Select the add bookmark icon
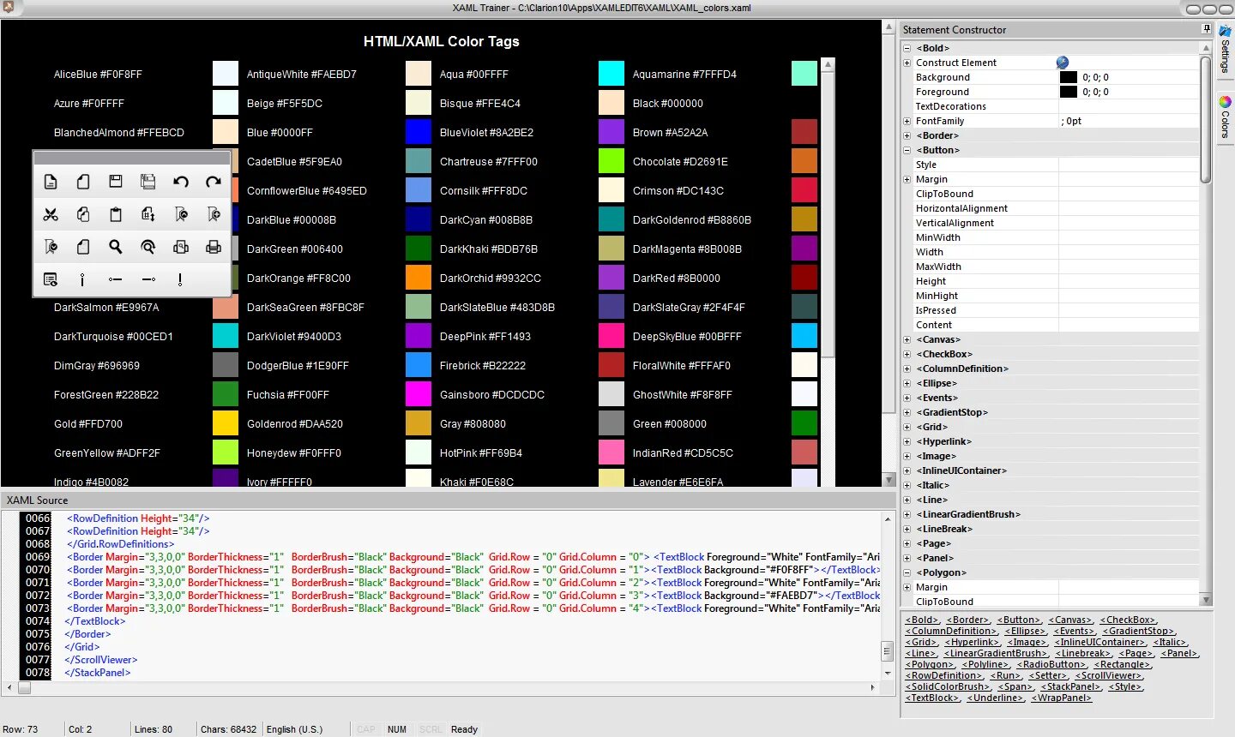 214,214
